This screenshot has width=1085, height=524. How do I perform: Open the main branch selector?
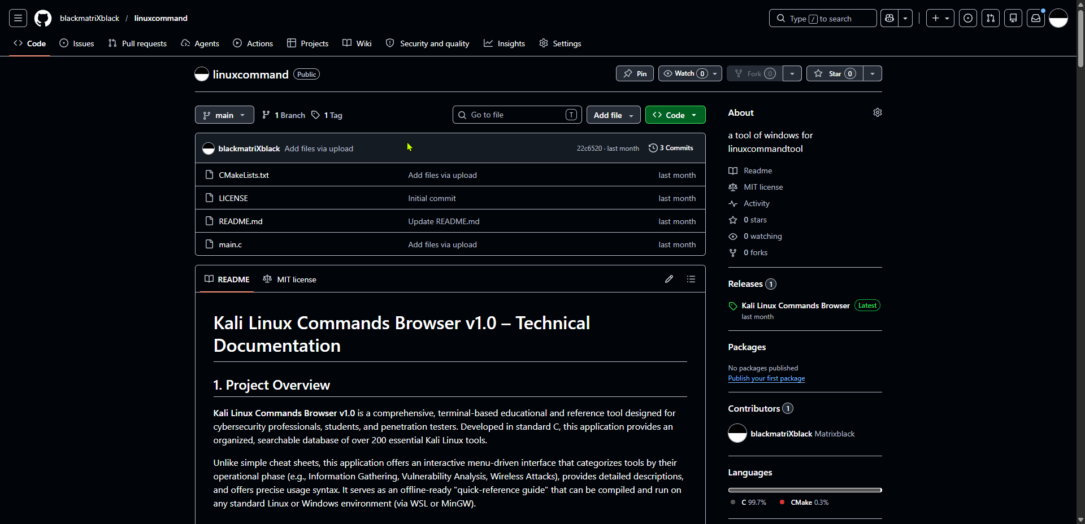(x=224, y=115)
